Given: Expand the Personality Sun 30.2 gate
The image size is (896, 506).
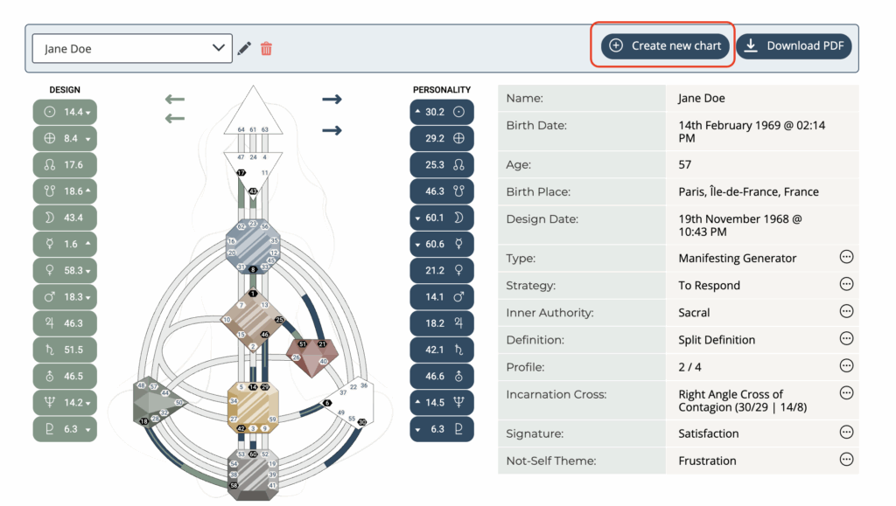Looking at the screenshot, I should coord(441,112).
